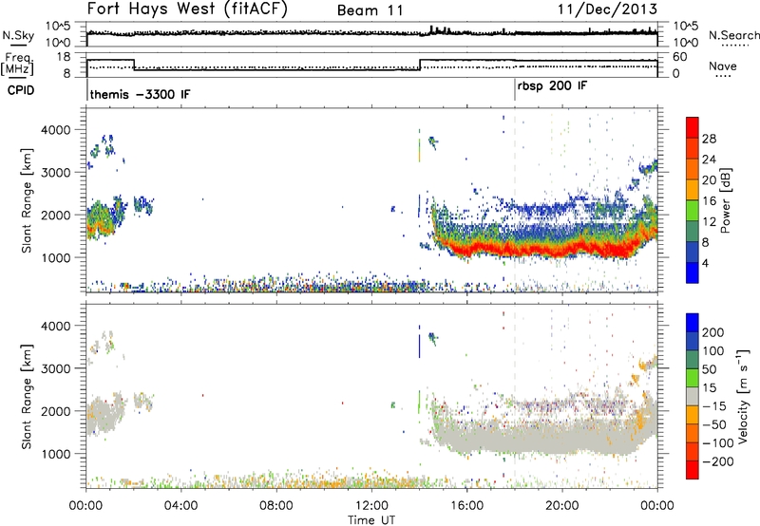Click the '08:00' time axis tick label
This screenshot has height=526, width=760.
click(x=276, y=505)
